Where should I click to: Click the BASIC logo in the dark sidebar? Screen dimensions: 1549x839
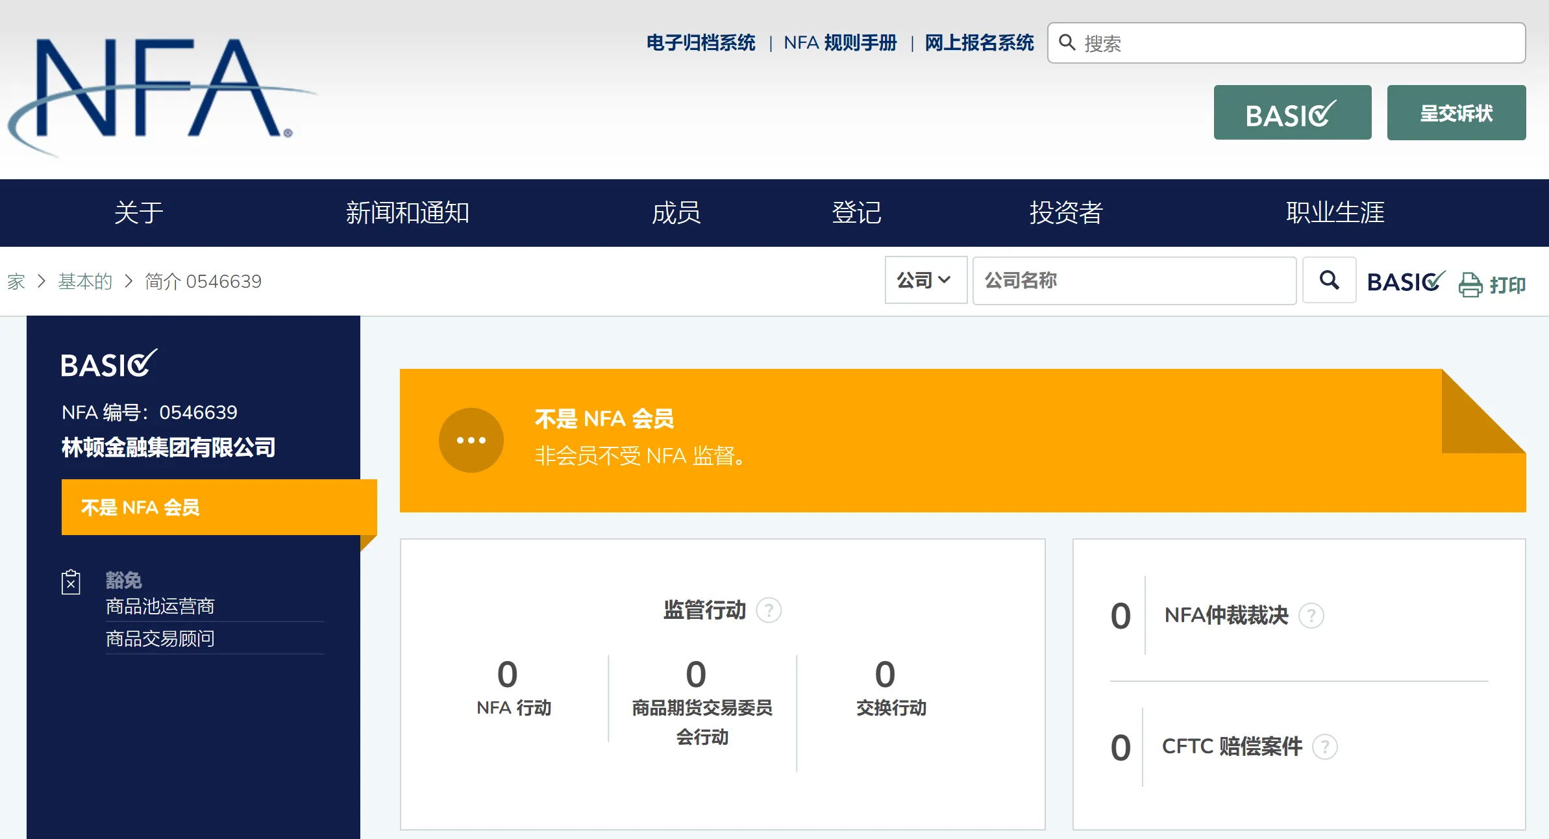[x=108, y=364]
